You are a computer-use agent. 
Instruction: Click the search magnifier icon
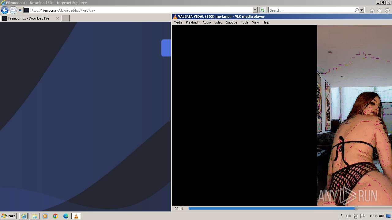(x=356, y=10)
